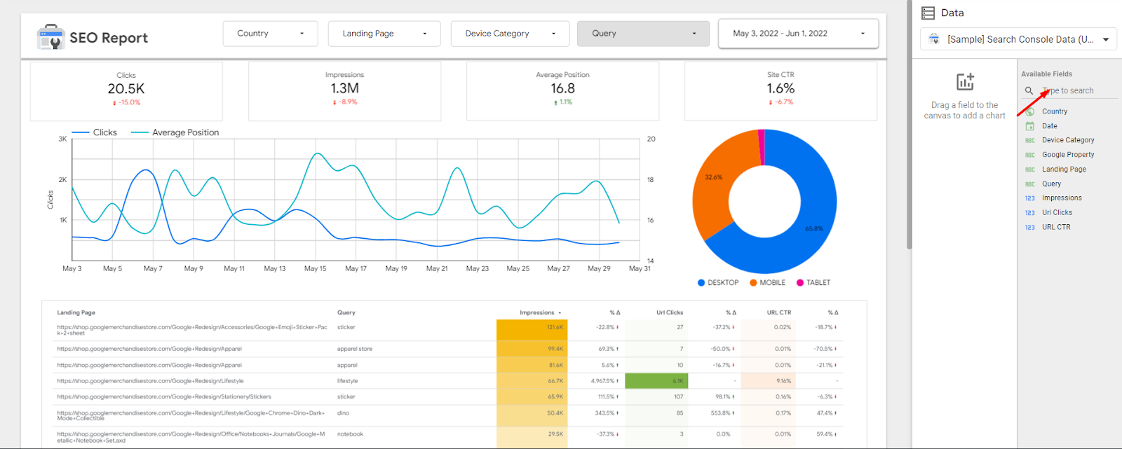Open the Device Category filter dropdown

pyautogui.click(x=510, y=34)
